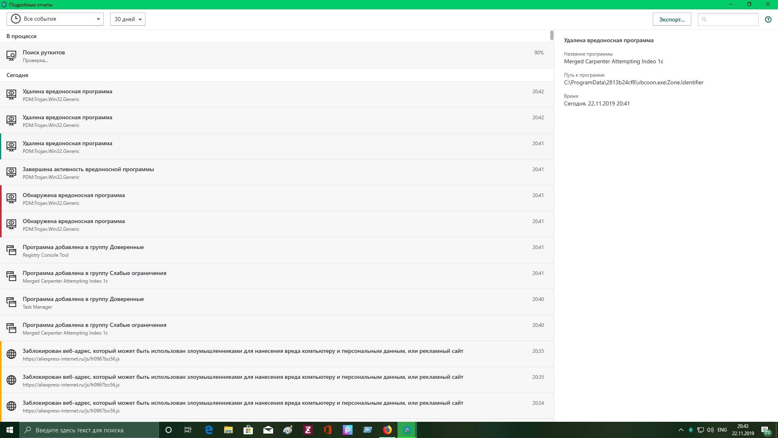Click the globe icon of the 20:34 blocked web address
Viewport: 778px width, 438px height.
click(x=11, y=406)
